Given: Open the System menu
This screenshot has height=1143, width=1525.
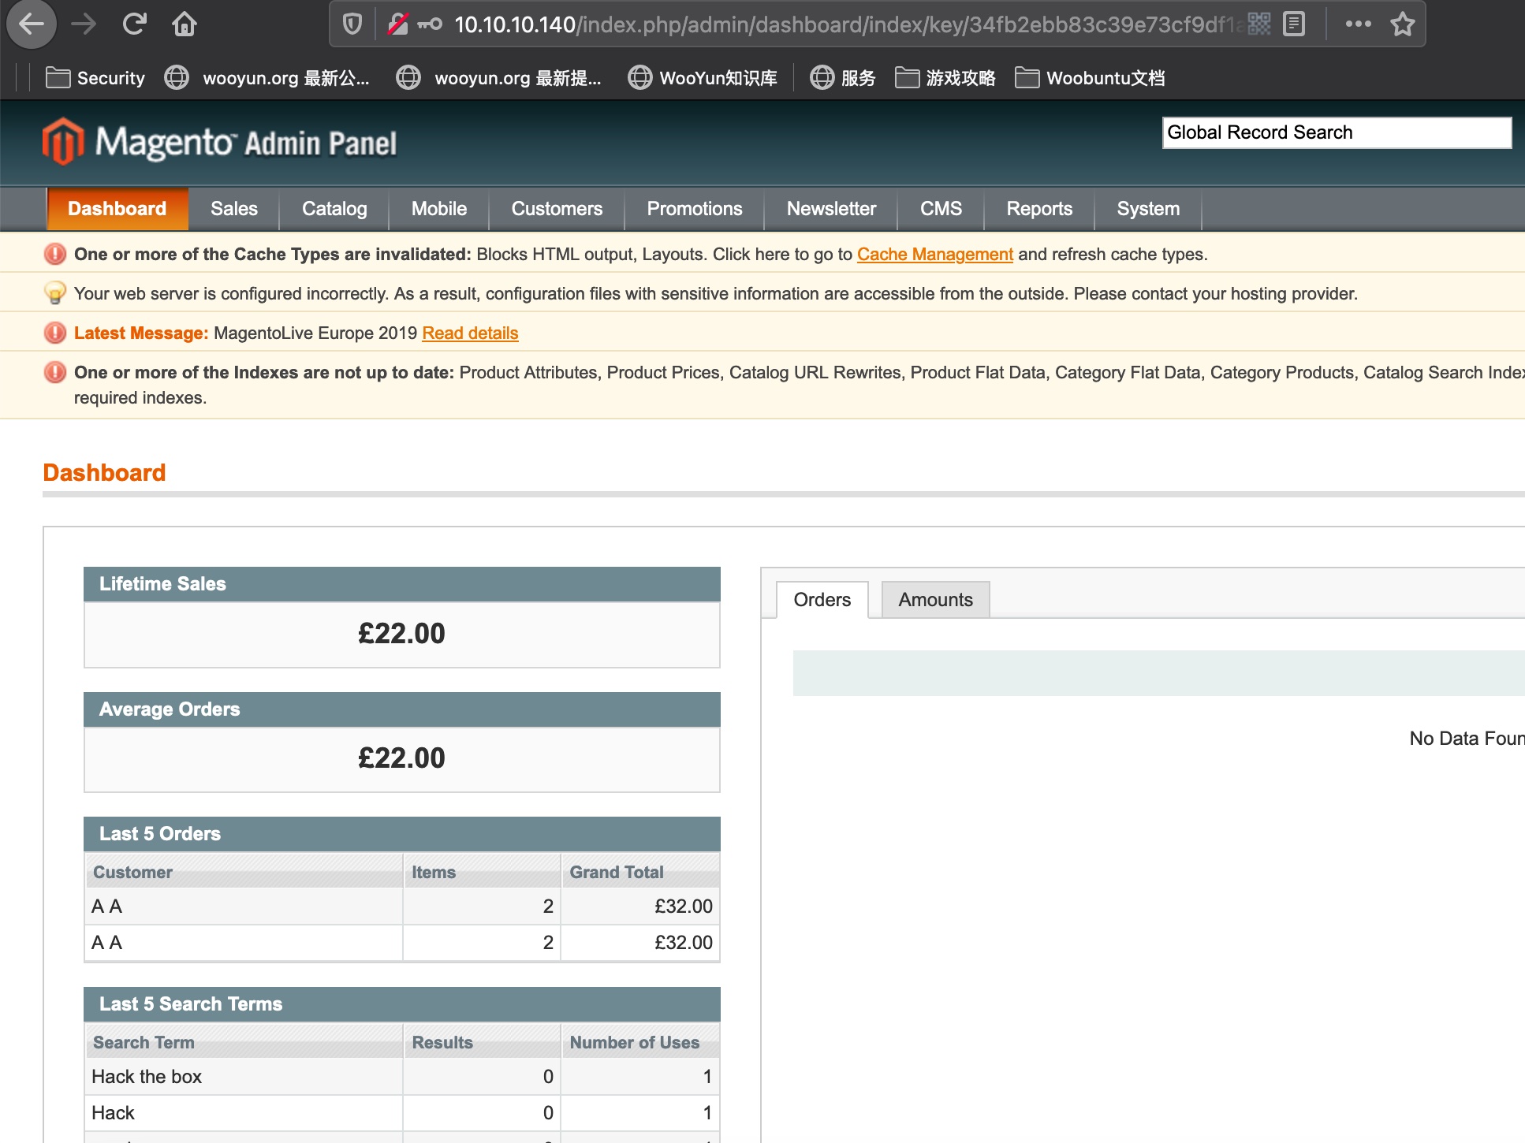Looking at the screenshot, I should [1148, 209].
